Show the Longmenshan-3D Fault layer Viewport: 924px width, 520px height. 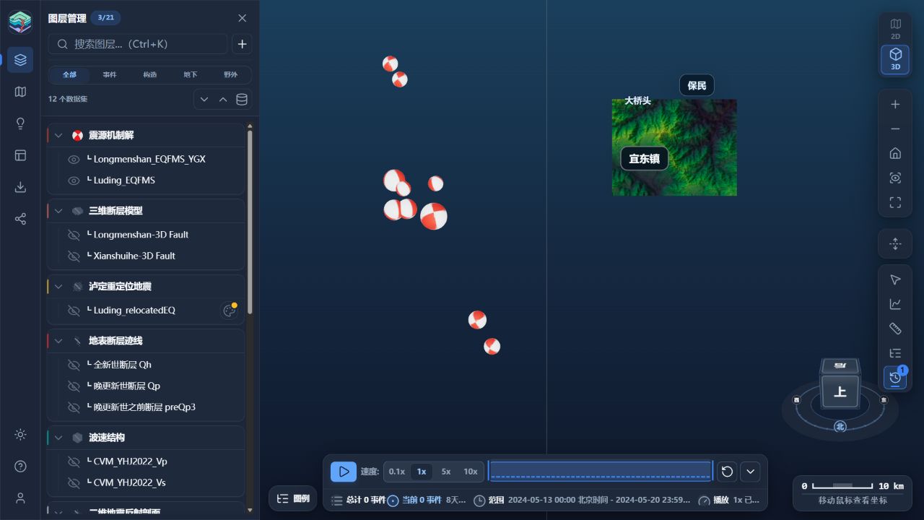click(74, 235)
